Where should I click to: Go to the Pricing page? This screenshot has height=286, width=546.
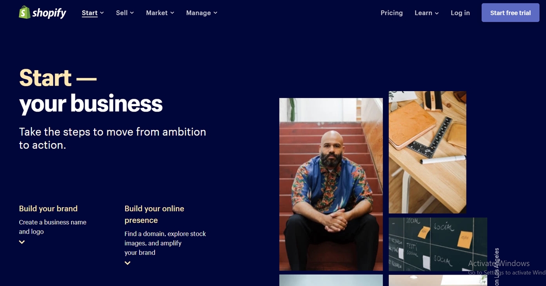coord(391,13)
